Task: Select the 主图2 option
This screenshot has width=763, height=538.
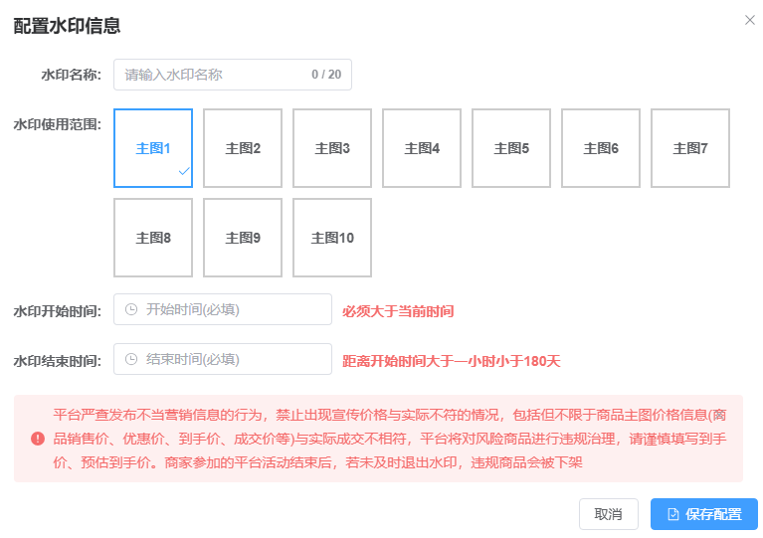Action: [243, 148]
